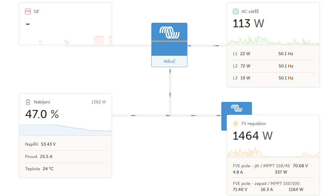Click the battery charging icon beside Nabíjení
The image size is (324, 196).
click(x=28, y=102)
